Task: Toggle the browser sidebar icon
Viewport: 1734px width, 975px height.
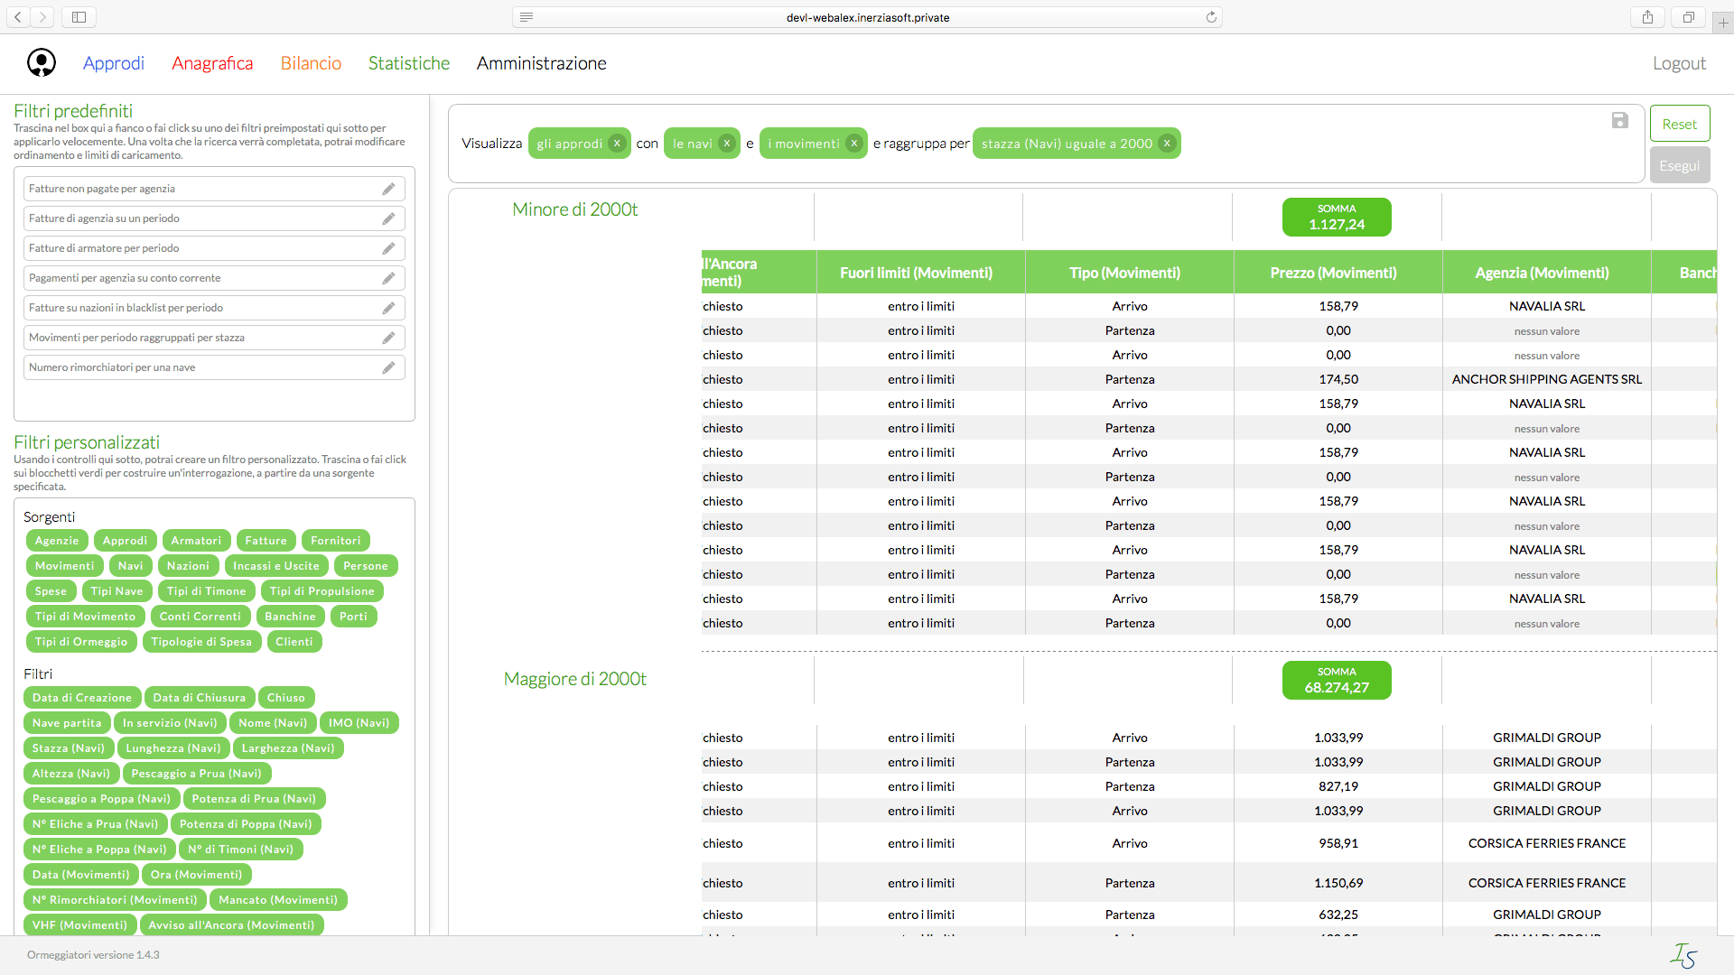Action: click(78, 16)
